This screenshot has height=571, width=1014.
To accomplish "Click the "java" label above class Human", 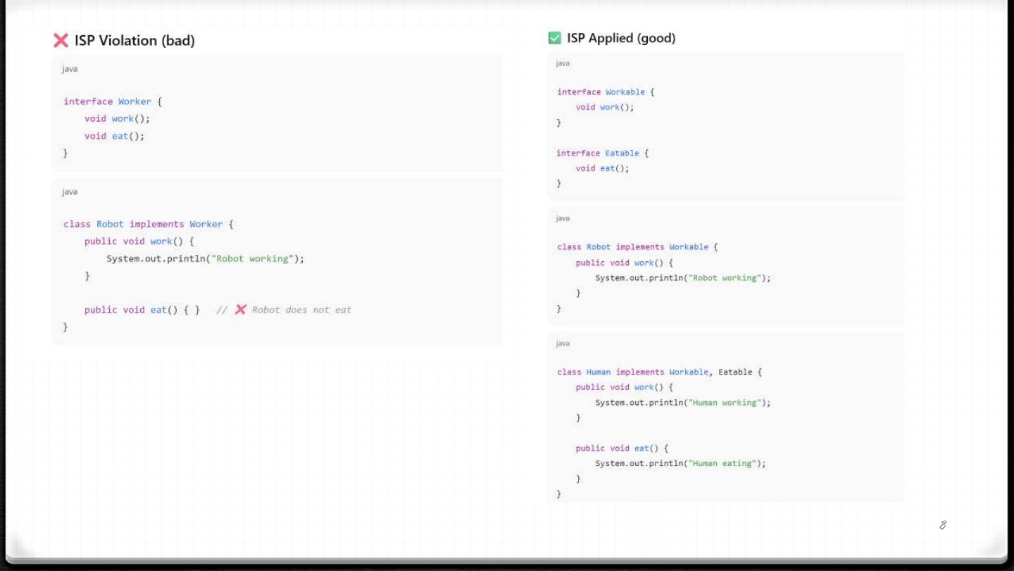I will click(x=563, y=344).
